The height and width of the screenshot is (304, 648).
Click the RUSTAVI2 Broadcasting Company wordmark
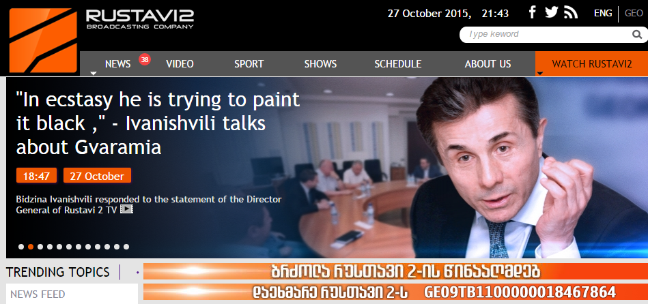[140, 19]
